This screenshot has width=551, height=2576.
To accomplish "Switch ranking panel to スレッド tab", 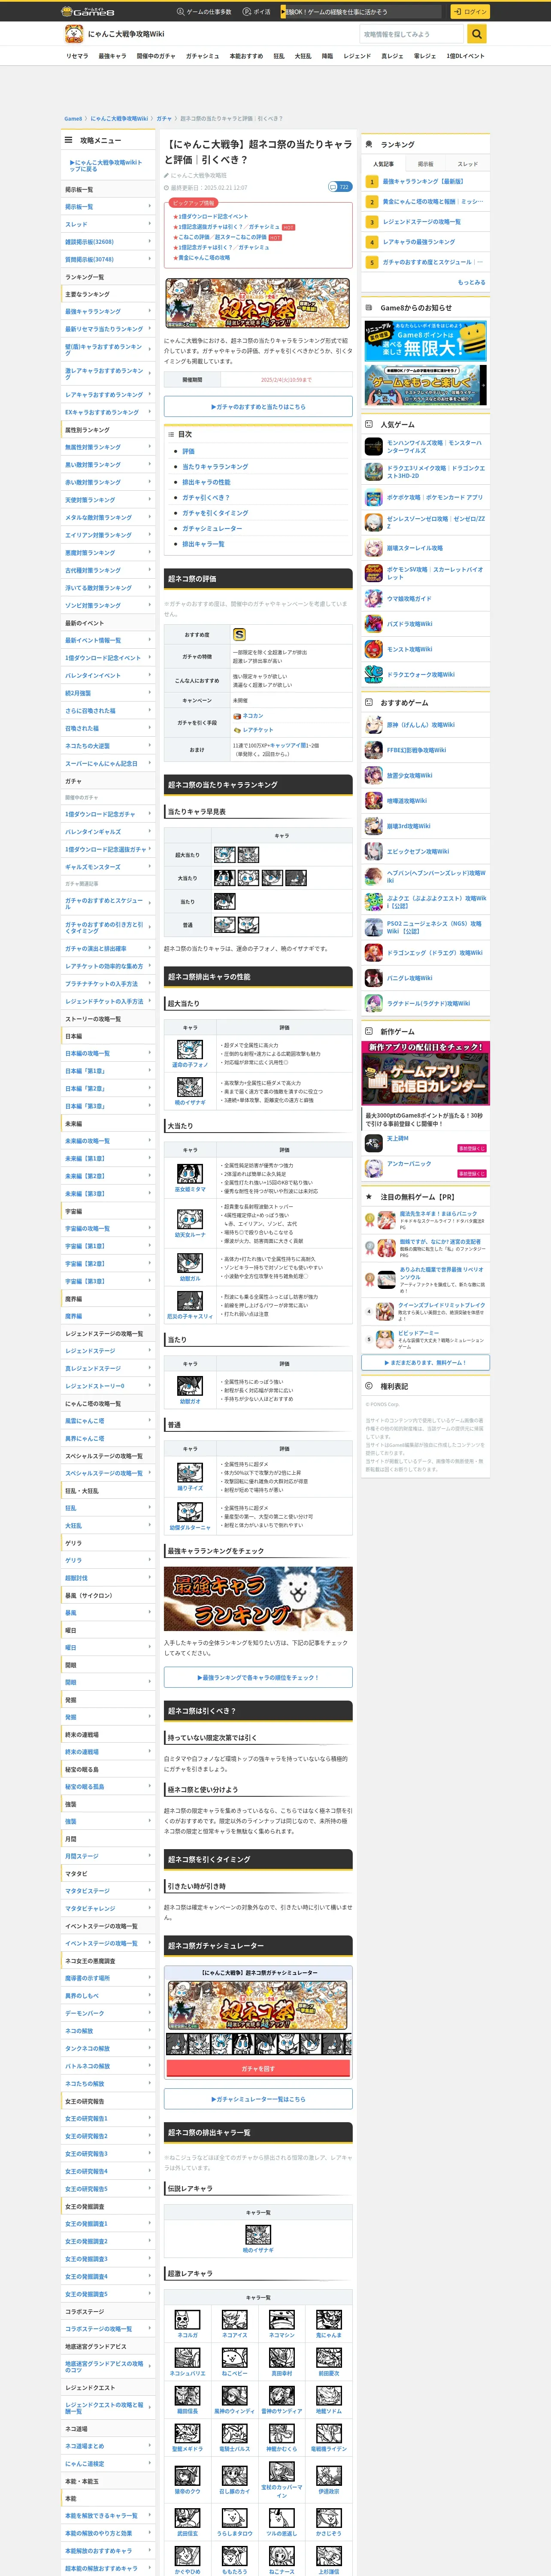I will click(468, 164).
